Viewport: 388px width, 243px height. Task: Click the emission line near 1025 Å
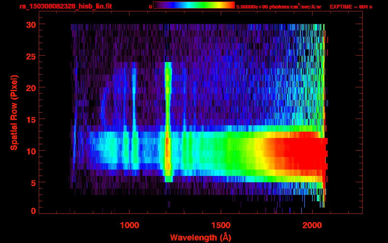pyautogui.click(x=134, y=115)
